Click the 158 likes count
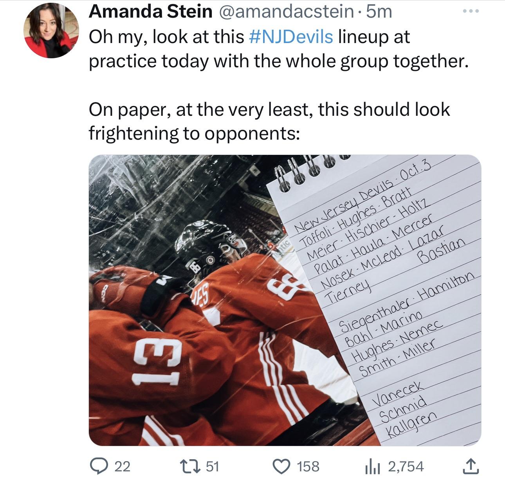505x487 pixels. [308, 466]
